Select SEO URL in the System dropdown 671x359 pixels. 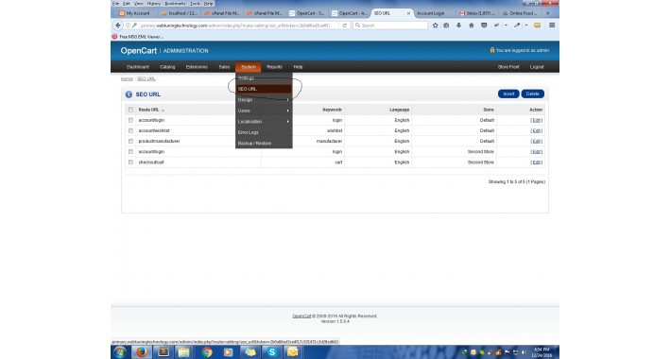tap(264, 89)
